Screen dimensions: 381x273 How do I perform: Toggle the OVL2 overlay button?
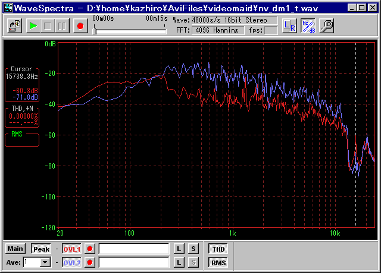pos(71,262)
